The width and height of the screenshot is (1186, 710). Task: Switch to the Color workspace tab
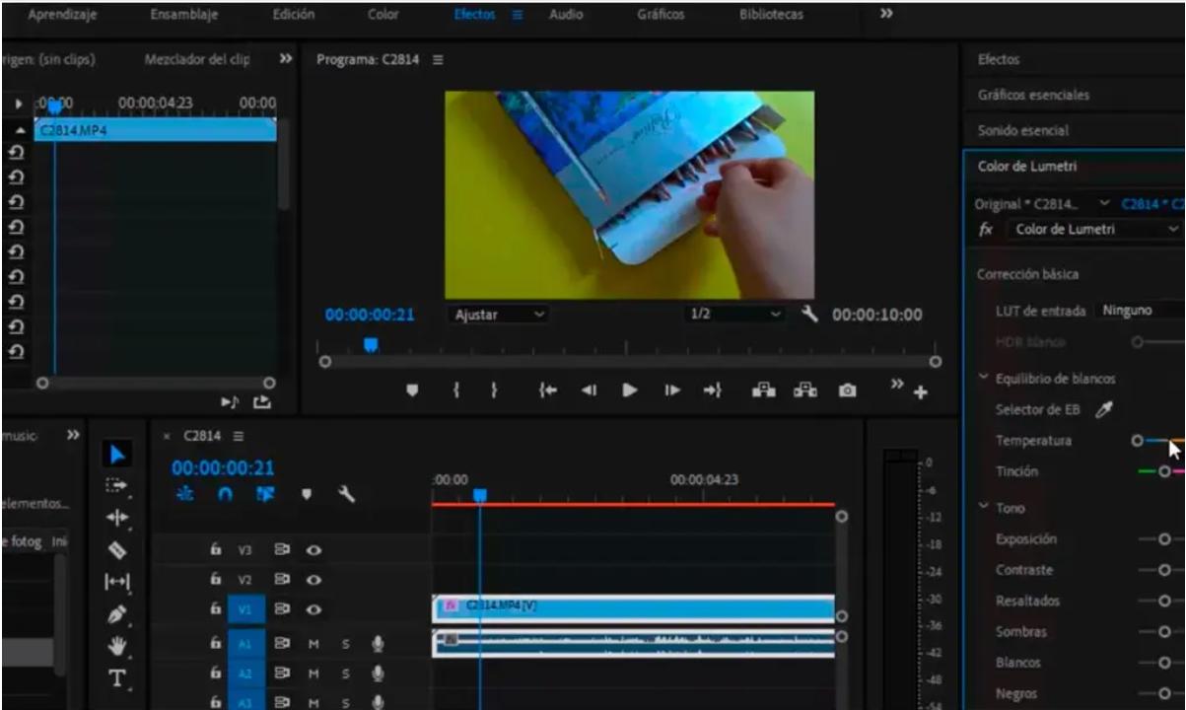[x=384, y=15]
